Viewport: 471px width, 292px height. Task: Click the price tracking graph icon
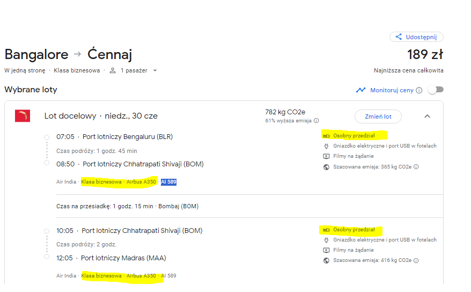pos(360,90)
